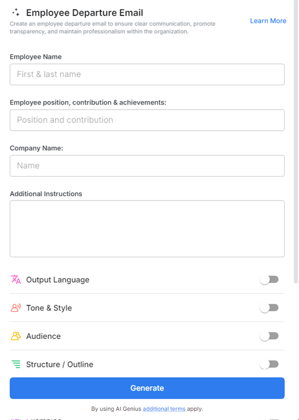Select the Tone & Style speaker icon
The height and width of the screenshot is (420, 299).
tap(15, 308)
